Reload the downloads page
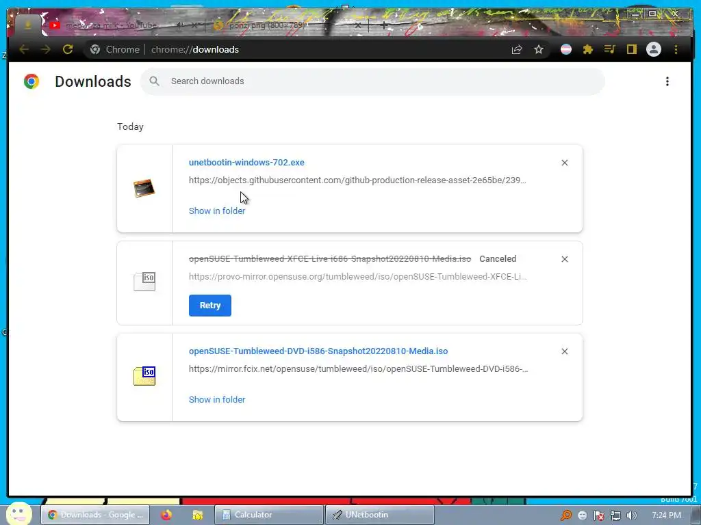Viewport: 701px width, 525px height. (x=68, y=49)
